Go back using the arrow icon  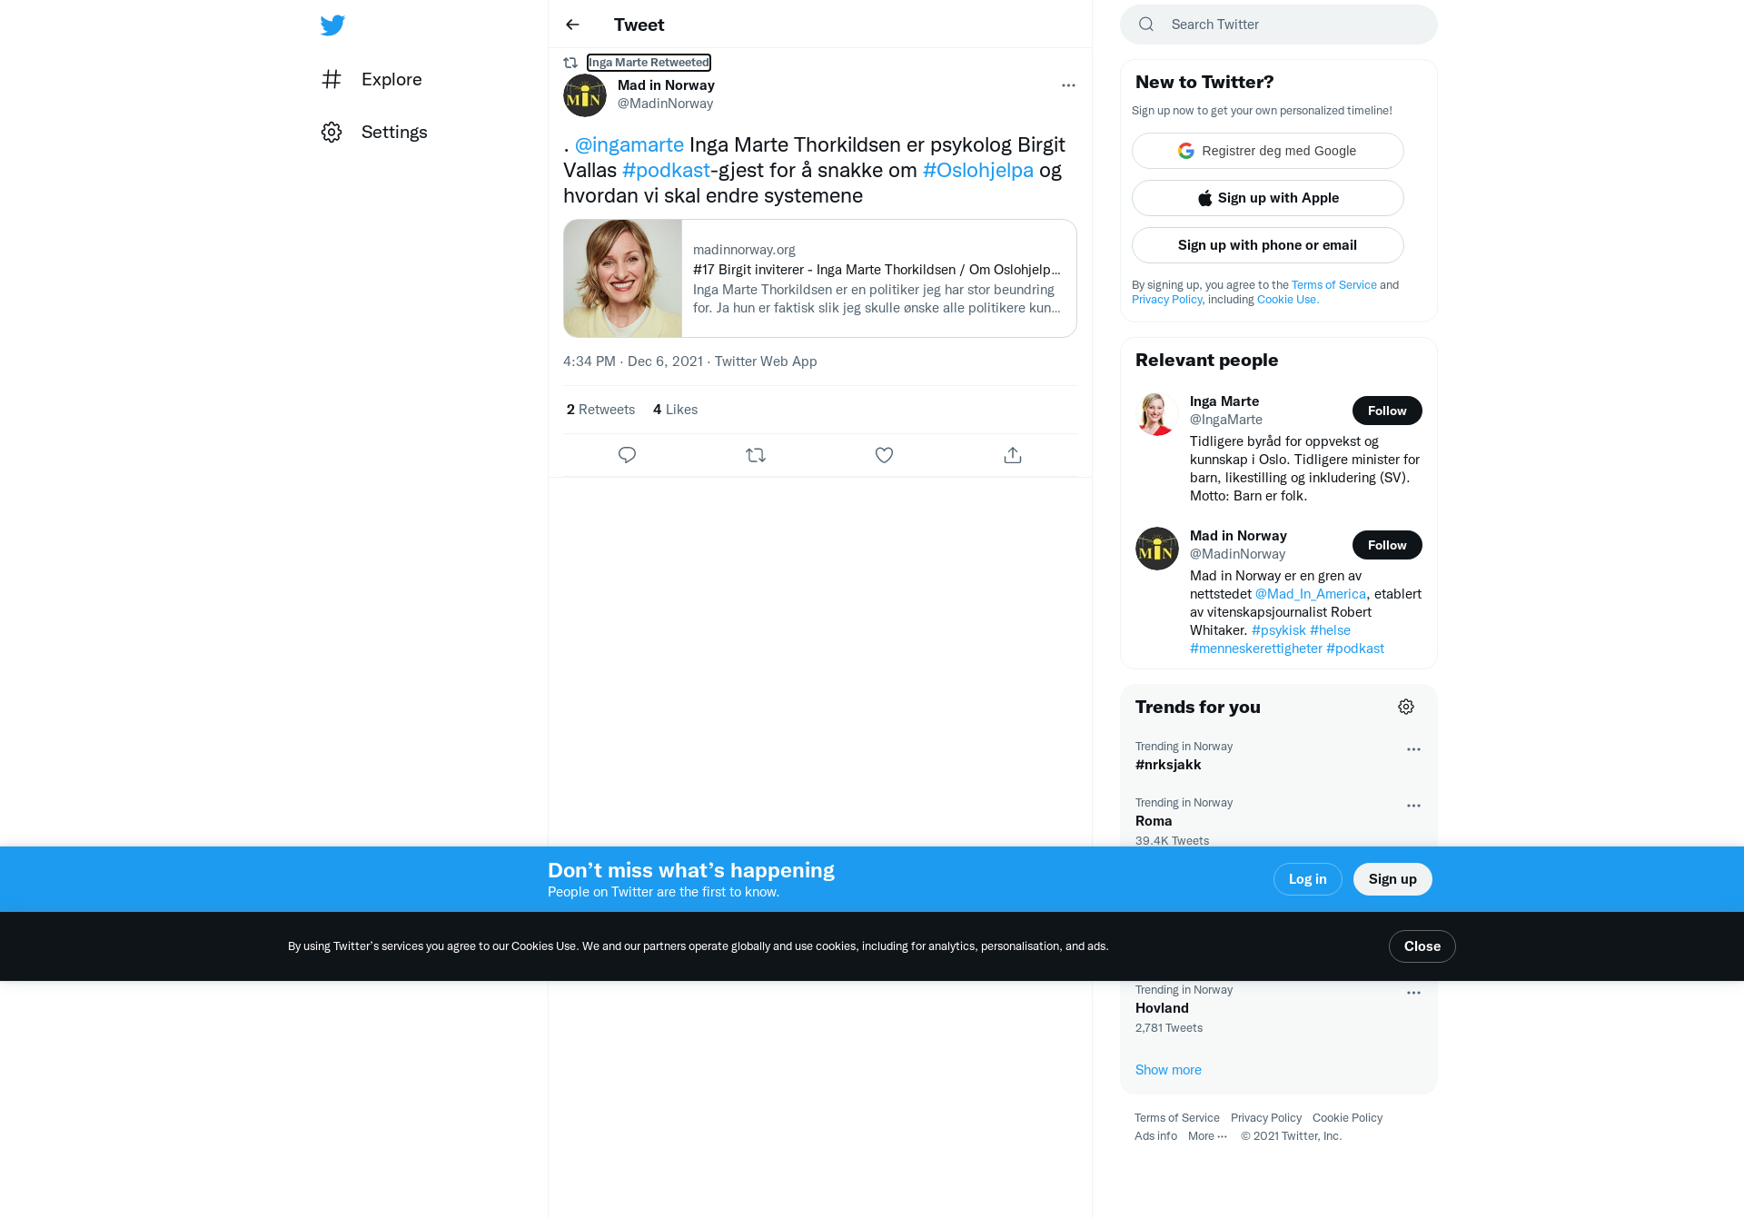pyautogui.click(x=572, y=25)
